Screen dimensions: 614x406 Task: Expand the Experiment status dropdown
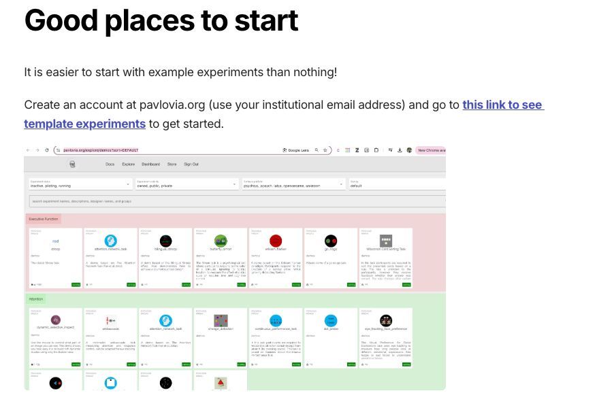click(x=80, y=184)
